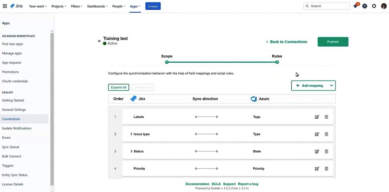This screenshot has height=192, width=389.
Task: Open the help question mark icon
Action: [x=365, y=6]
